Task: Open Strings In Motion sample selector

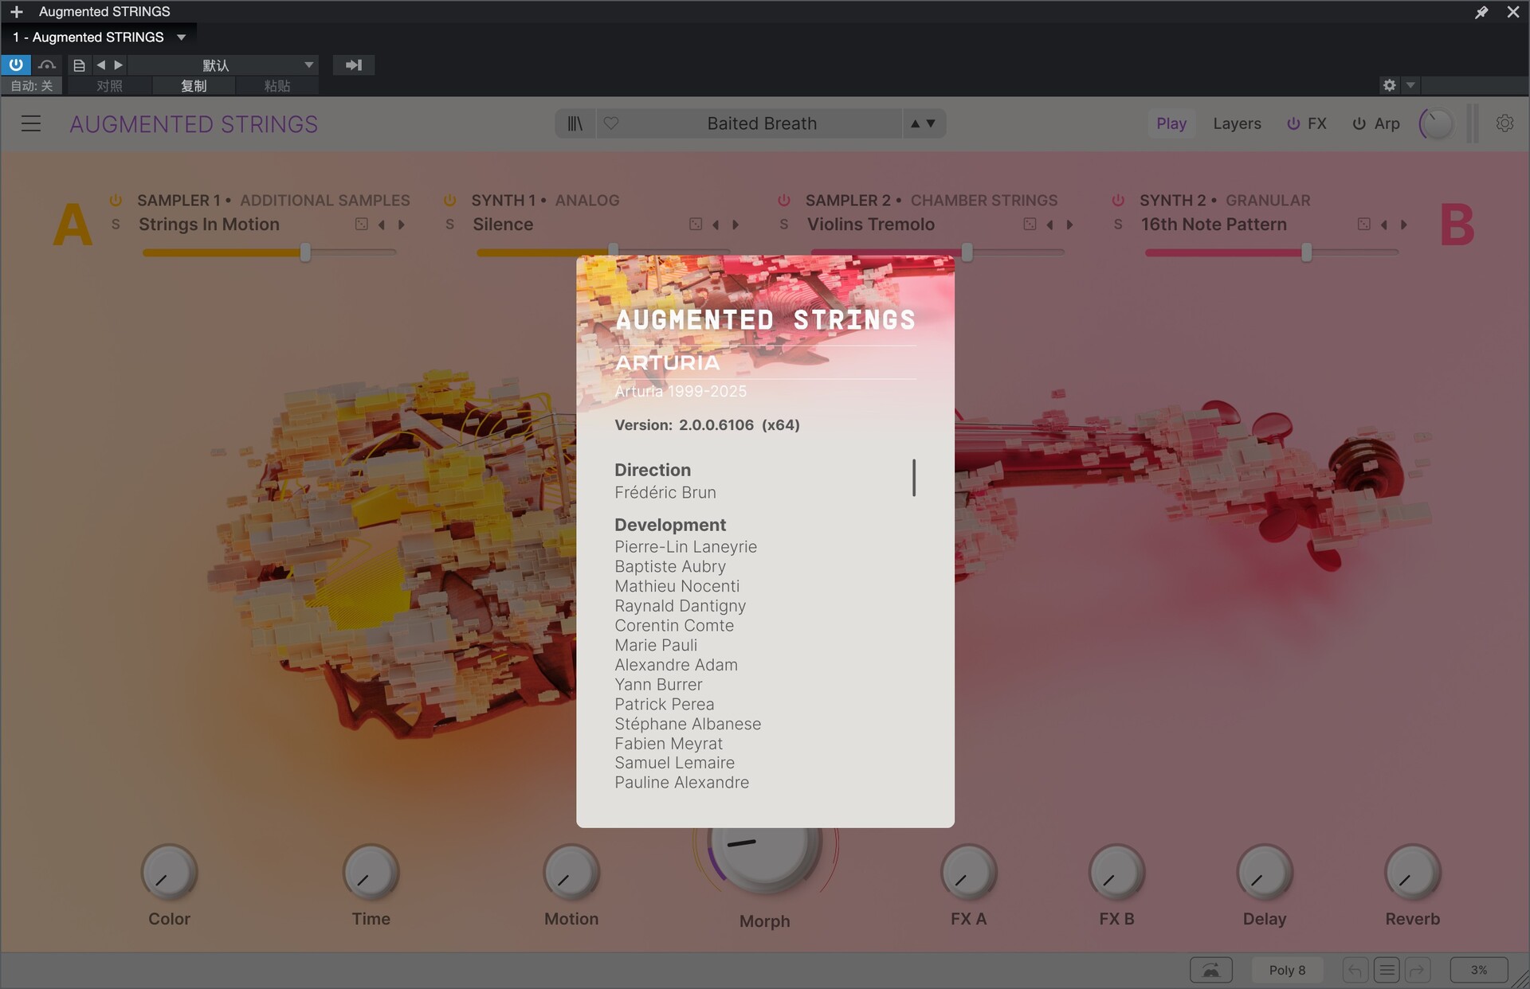Action: [209, 225]
